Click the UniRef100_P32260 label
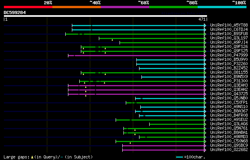This screenshot has height=160, width=250. coord(229,64)
